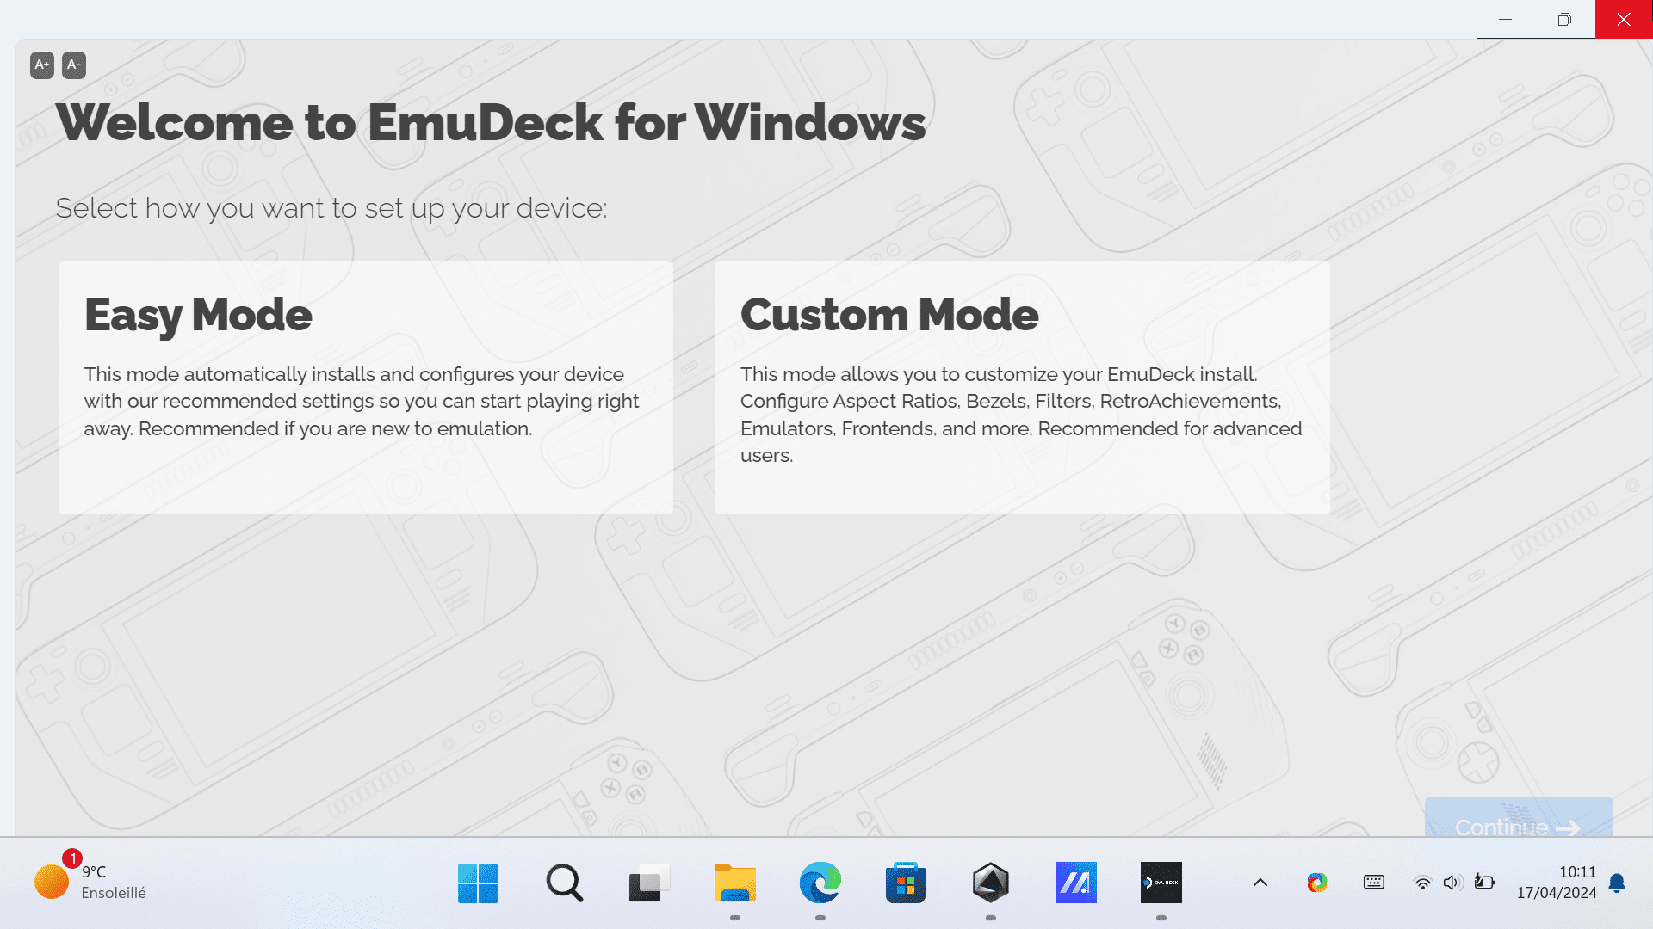Click the Continue button
The image size is (1653, 929).
1519,817
